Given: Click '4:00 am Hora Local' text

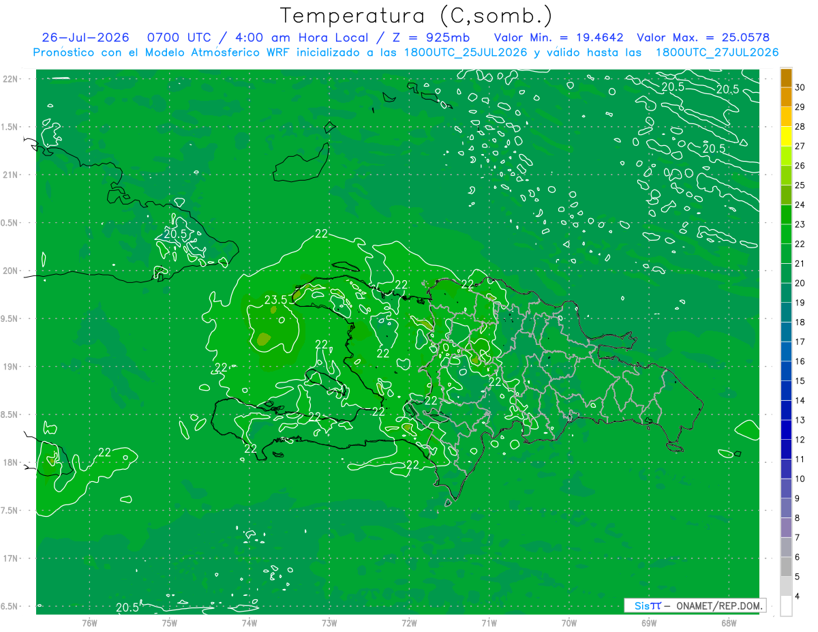Looking at the screenshot, I should (x=301, y=37).
